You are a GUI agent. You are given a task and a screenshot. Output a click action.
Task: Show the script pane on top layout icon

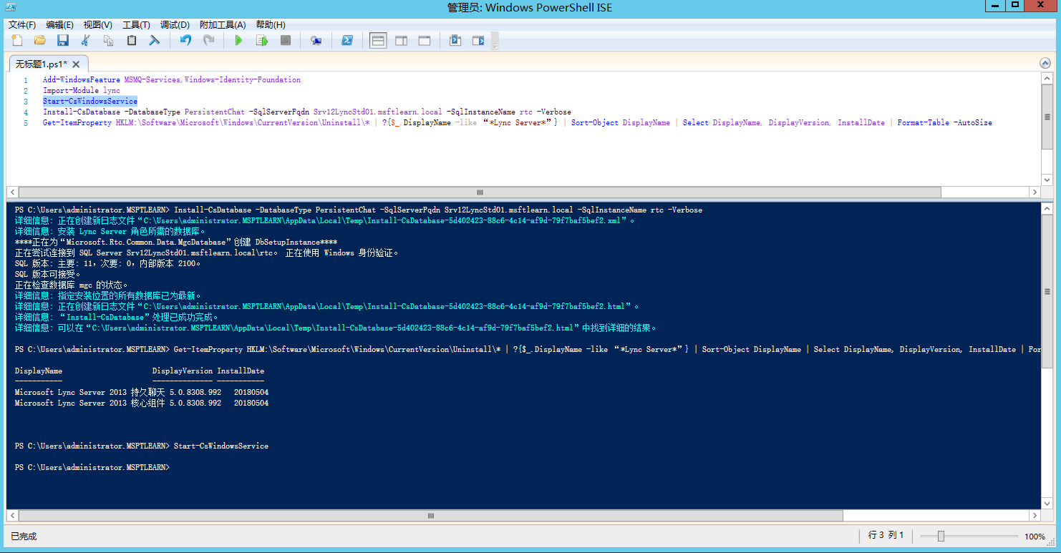(x=378, y=41)
